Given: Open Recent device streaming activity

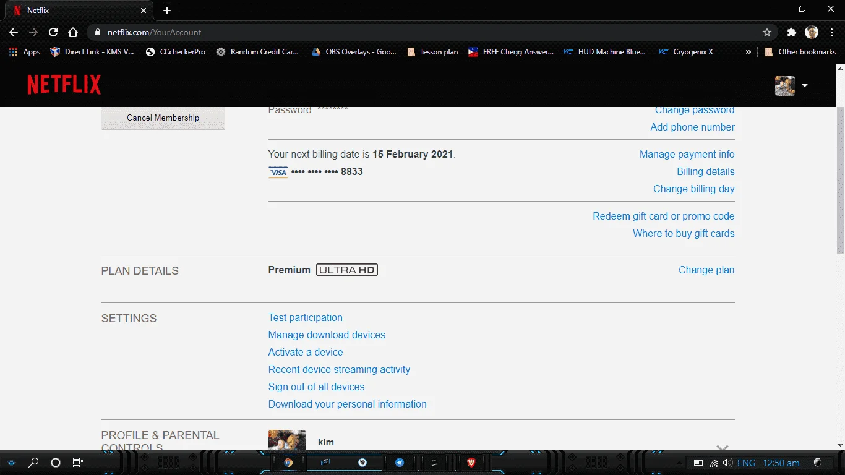Looking at the screenshot, I should point(339,369).
